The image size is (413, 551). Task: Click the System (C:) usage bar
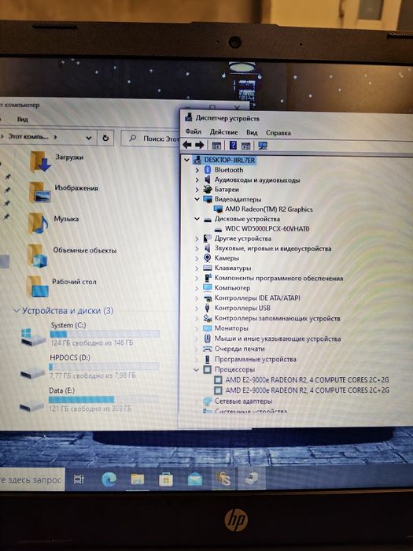click(x=105, y=335)
